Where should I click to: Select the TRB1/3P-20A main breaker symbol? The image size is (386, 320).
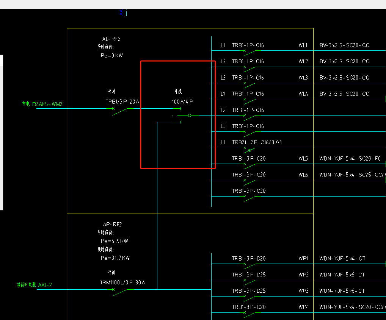point(120,111)
